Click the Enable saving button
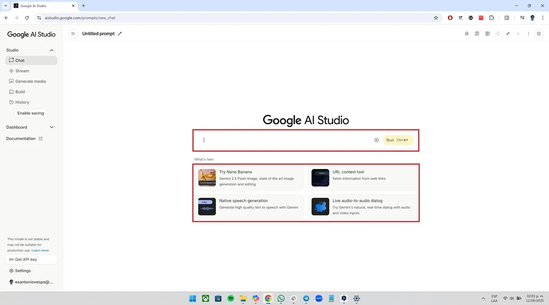 click(30, 113)
